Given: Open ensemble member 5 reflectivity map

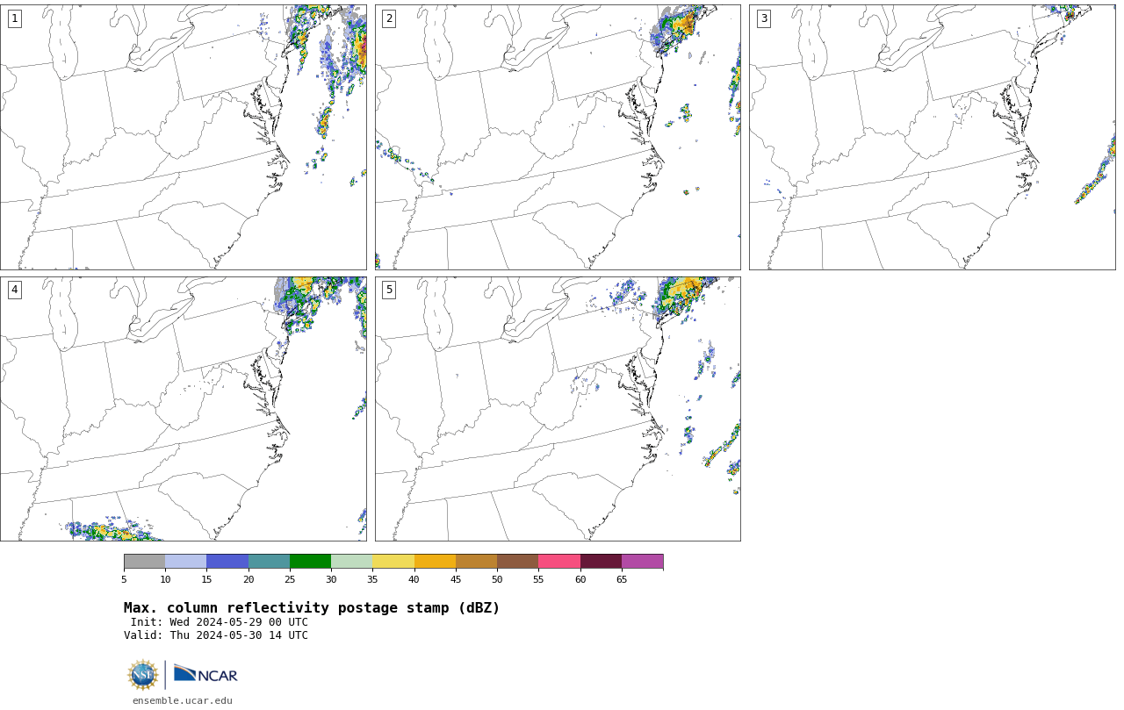Looking at the screenshot, I should pos(558,409).
